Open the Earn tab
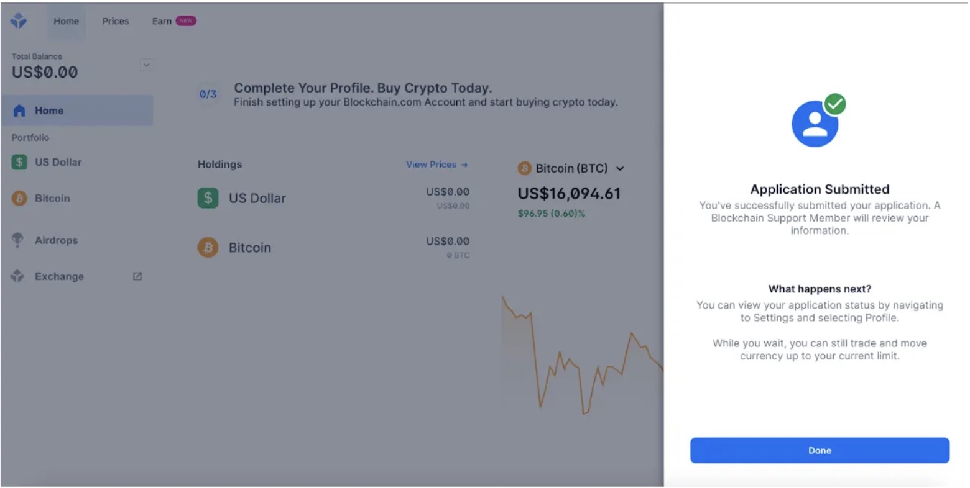The height and width of the screenshot is (488, 970). tap(161, 20)
